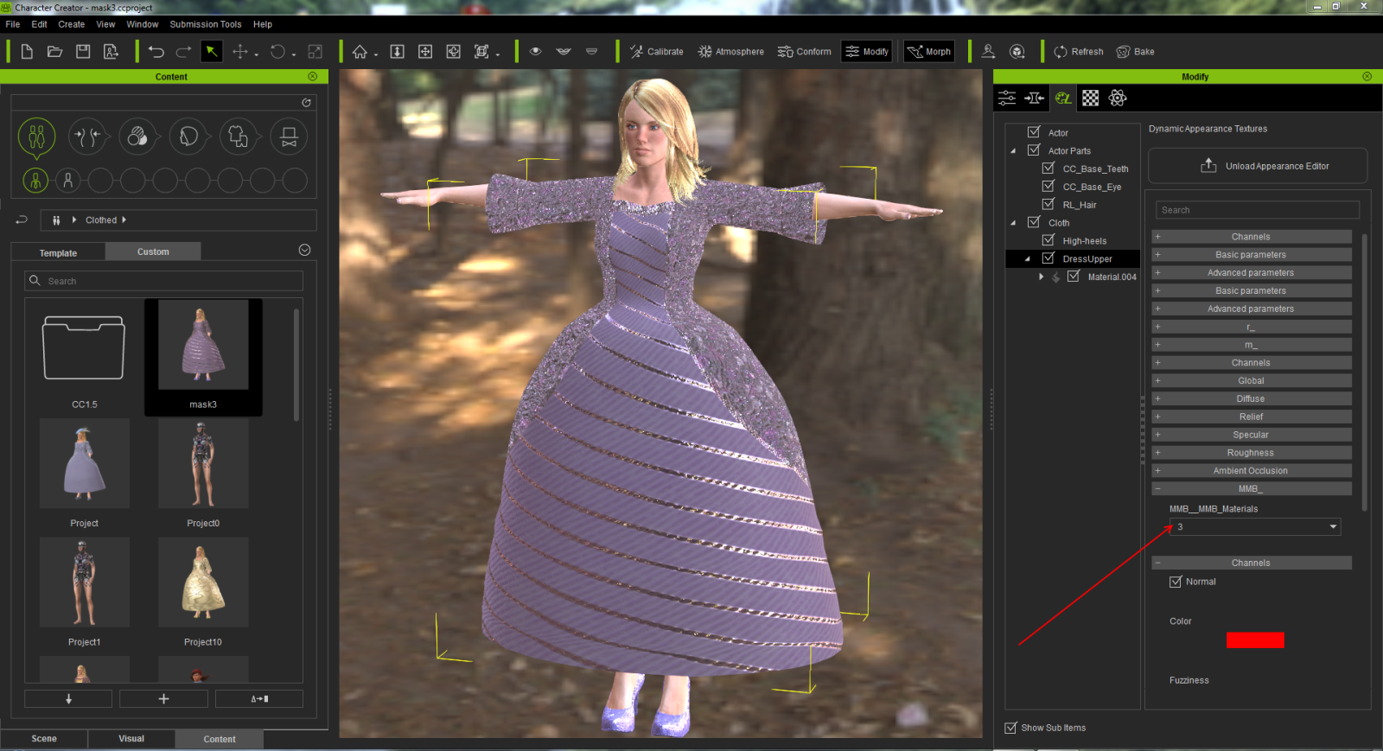Viewport: 1383px width, 751px height.
Task: Select the Cloth category icon
Action: tap(239, 137)
